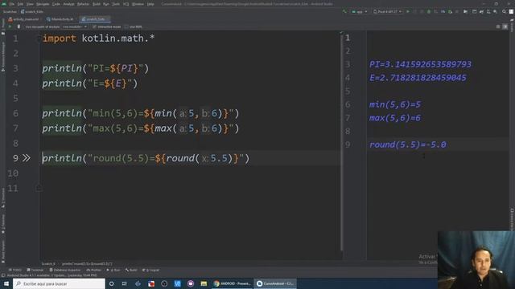Screen dimensions: 515x289
Task: Click the Windows Start button
Action: click(x=6, y=283)
